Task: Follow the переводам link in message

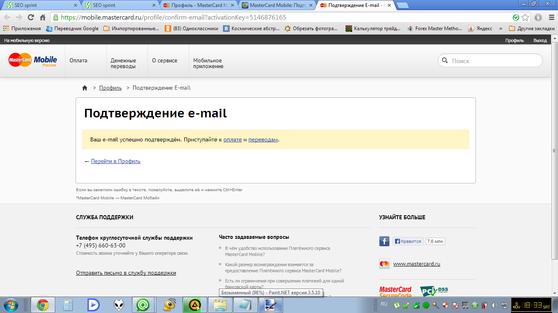Action: tap(263, 139)
